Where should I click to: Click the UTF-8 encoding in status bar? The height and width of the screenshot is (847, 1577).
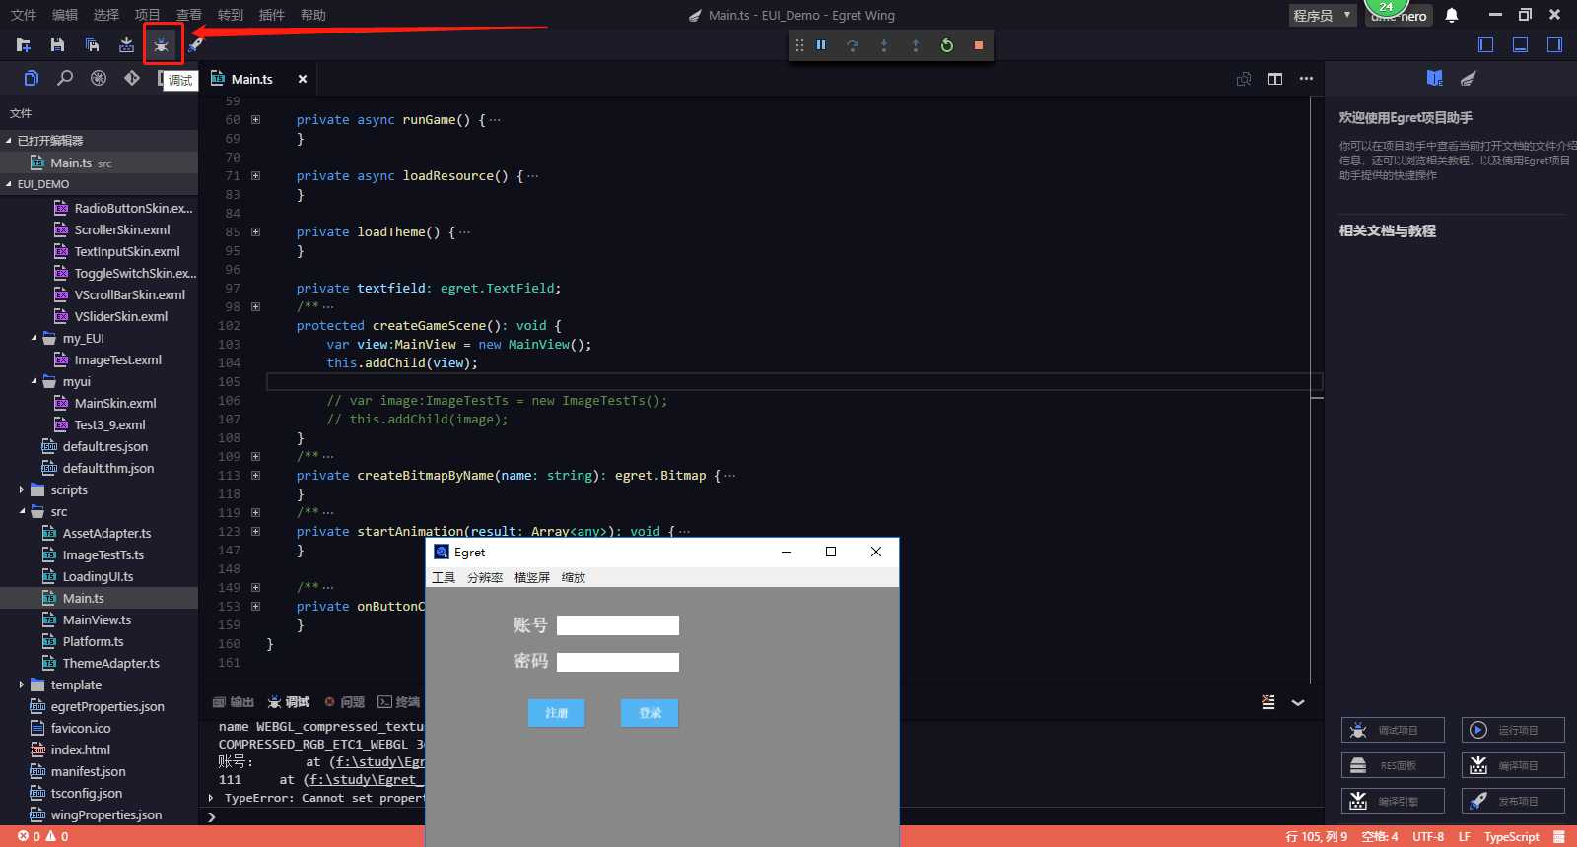click(1427, 837)
